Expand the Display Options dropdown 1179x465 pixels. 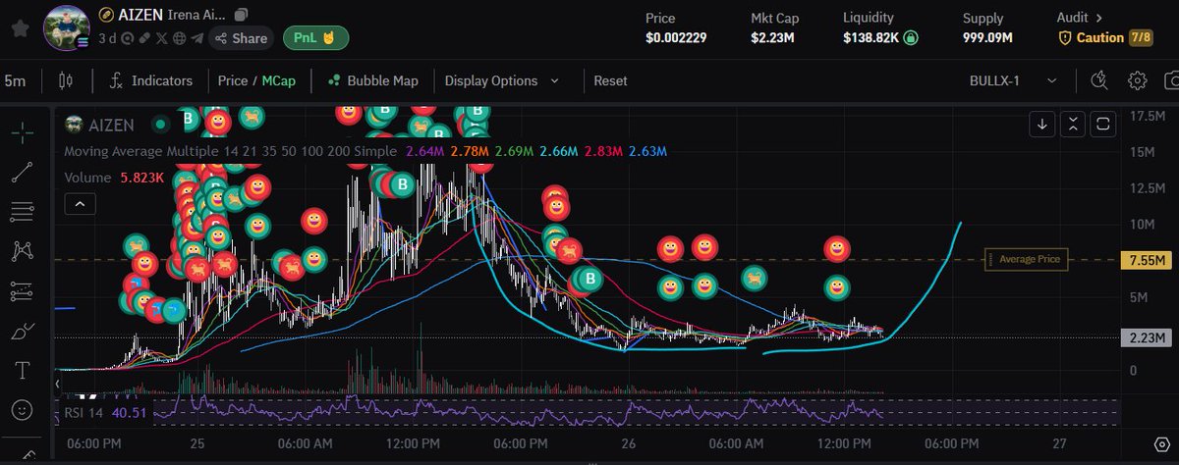point(501,80)
